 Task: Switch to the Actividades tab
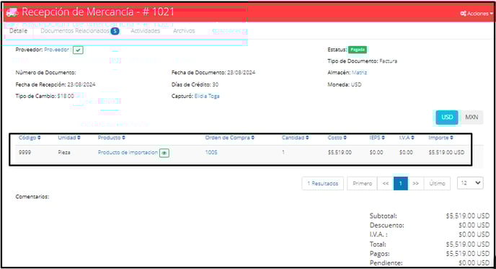[x=145, y=31]
